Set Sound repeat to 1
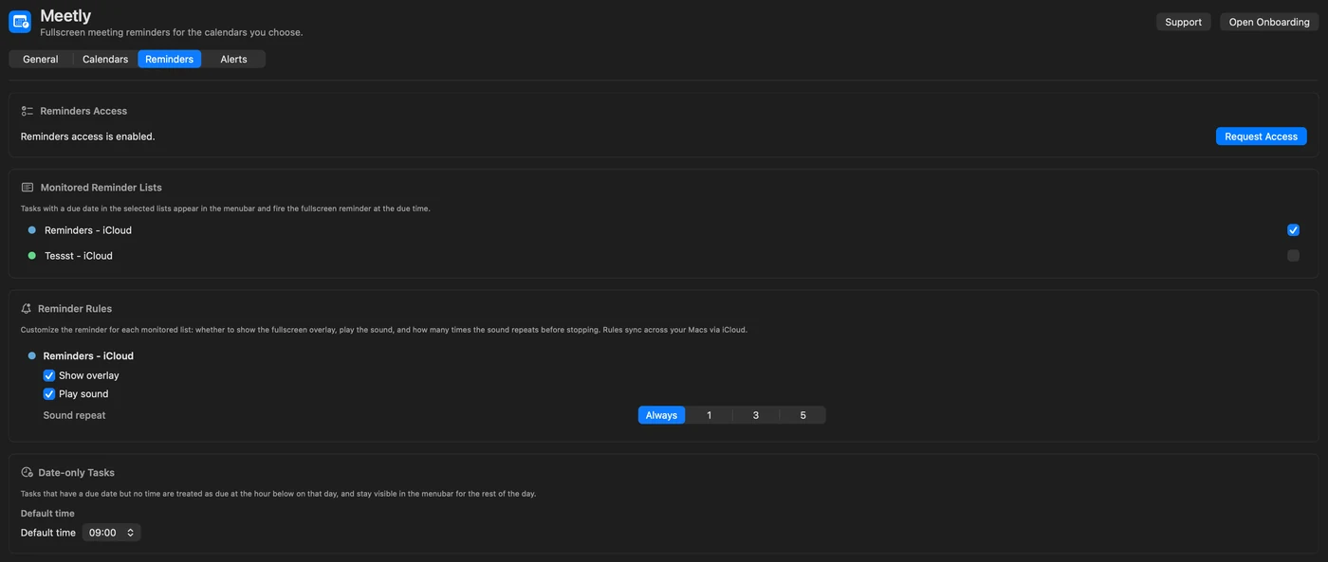 pyautogui.click(x=709, y=415)
